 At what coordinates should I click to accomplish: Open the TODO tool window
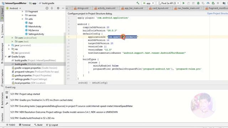[11, 125]
